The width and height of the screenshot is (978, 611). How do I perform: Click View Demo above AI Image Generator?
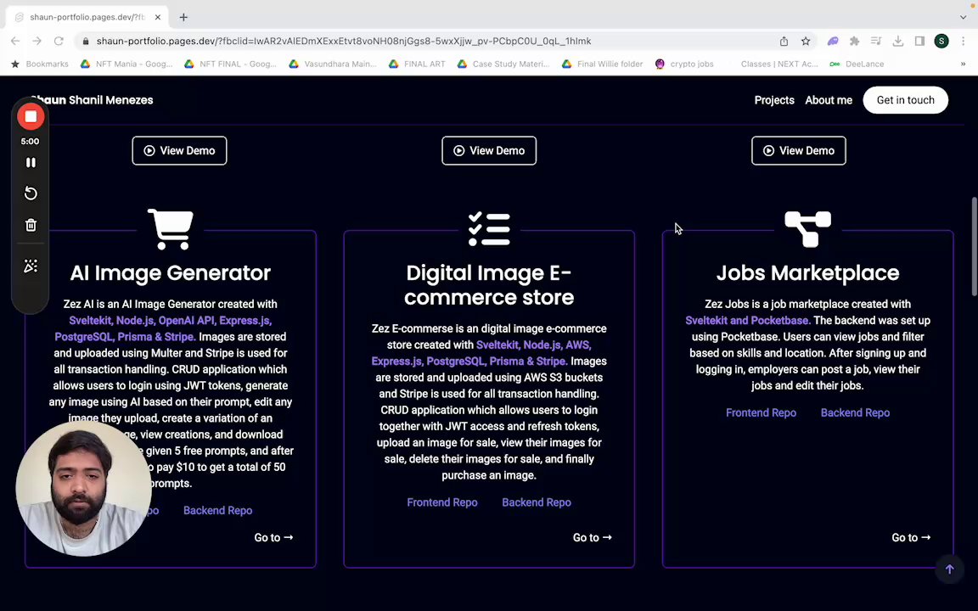point(180,151)
